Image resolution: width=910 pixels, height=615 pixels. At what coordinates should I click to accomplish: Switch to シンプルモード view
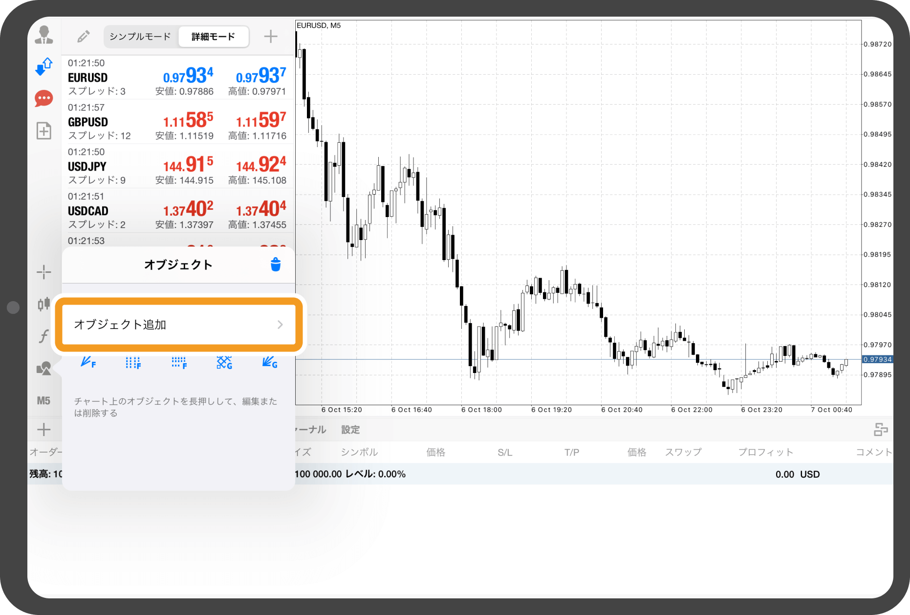(140, 37)
